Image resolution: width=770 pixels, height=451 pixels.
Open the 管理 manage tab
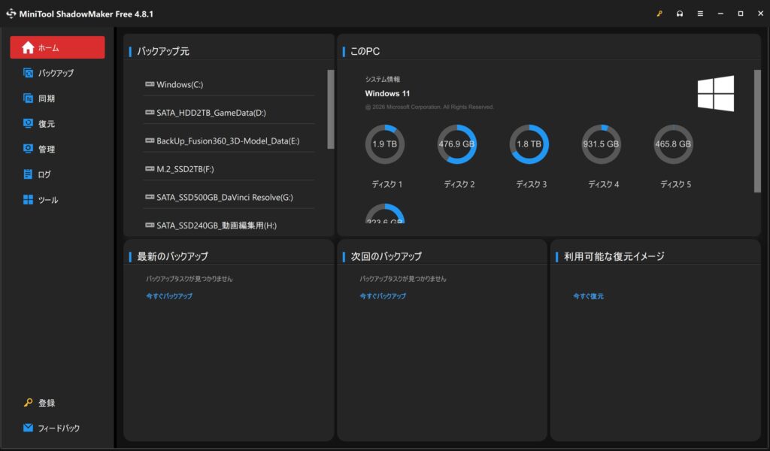point(57,149)
